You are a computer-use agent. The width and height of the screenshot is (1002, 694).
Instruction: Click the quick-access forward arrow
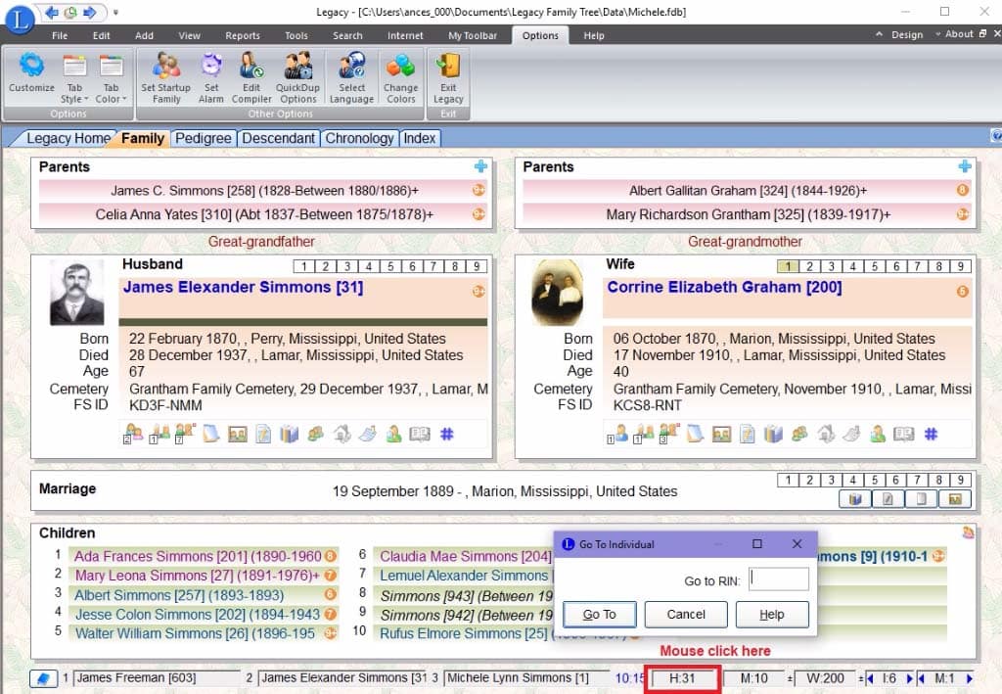coord(89,12)
